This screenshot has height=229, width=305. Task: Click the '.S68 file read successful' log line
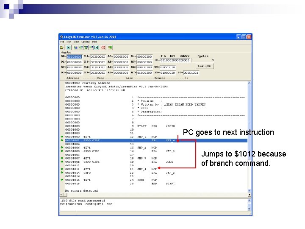83,201
